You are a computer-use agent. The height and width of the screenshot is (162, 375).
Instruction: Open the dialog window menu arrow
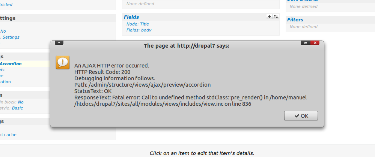[x=59, y=43]
